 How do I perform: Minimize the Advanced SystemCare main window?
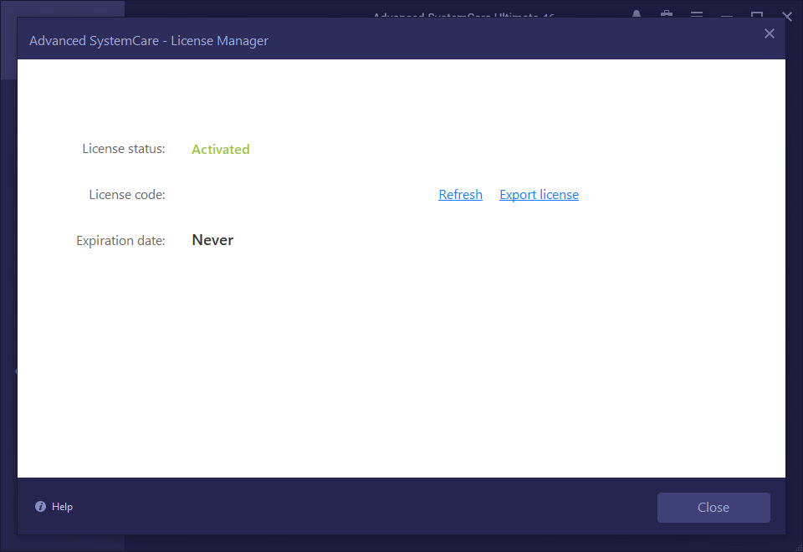[x=727, y=15]
